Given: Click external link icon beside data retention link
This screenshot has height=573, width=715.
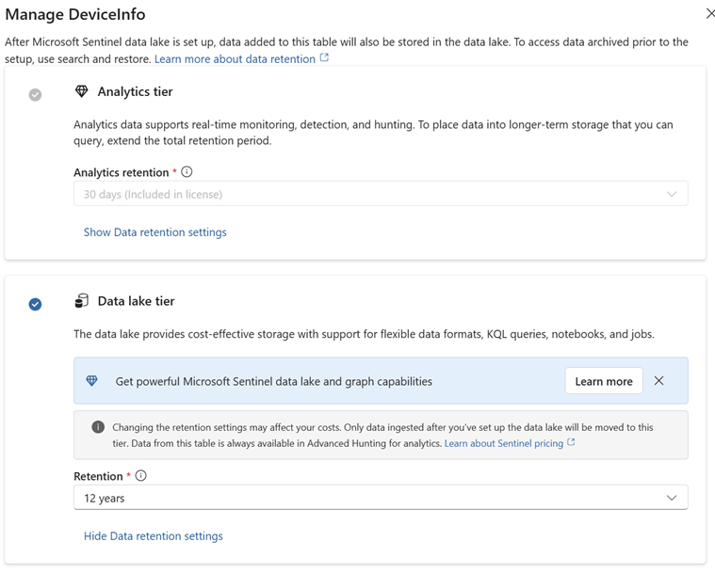Looking at the screenshot, I should tap(325, 58).
